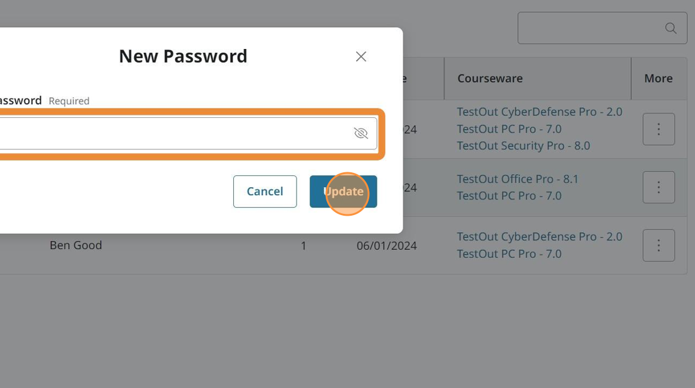Screen dimensions: 695x388
Task: Open three-dot menu for the Security Pro row
Action: pyautogui.click(x=658, y=129)
